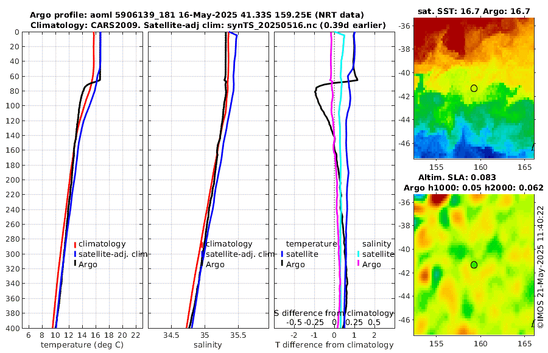Click SLA map longitude tick '165'
Screen dimensions: 548x353
[525, 343]
